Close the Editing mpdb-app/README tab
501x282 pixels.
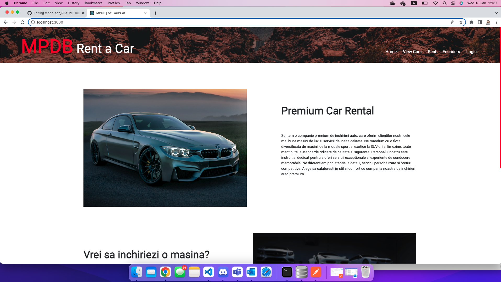pos(83,13)
